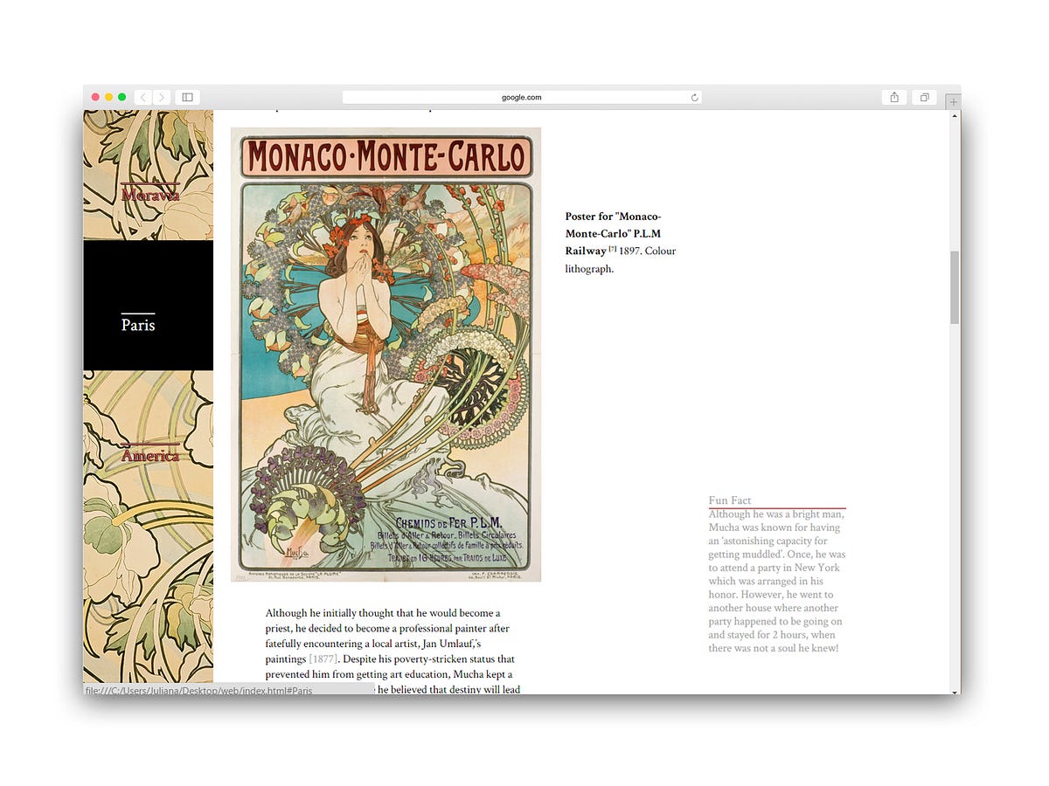Click the yellow minimize window button
The image size is (1049, 786).
(108, 97)
